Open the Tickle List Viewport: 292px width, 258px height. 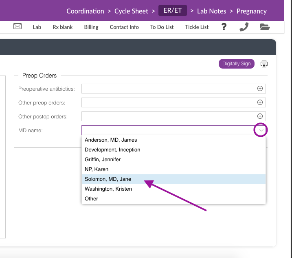pos(197,27)
